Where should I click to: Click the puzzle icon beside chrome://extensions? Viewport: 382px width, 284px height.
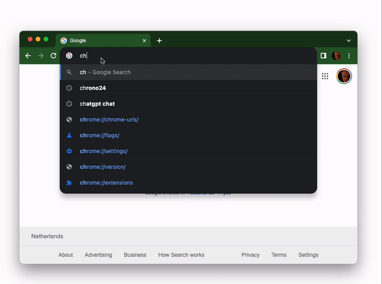pos(69,183)
